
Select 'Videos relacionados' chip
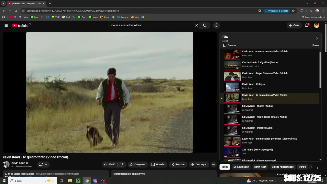(283, 167)
